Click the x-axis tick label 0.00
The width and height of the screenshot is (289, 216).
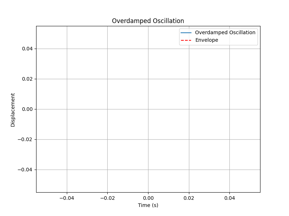click(x=148, y=198)
